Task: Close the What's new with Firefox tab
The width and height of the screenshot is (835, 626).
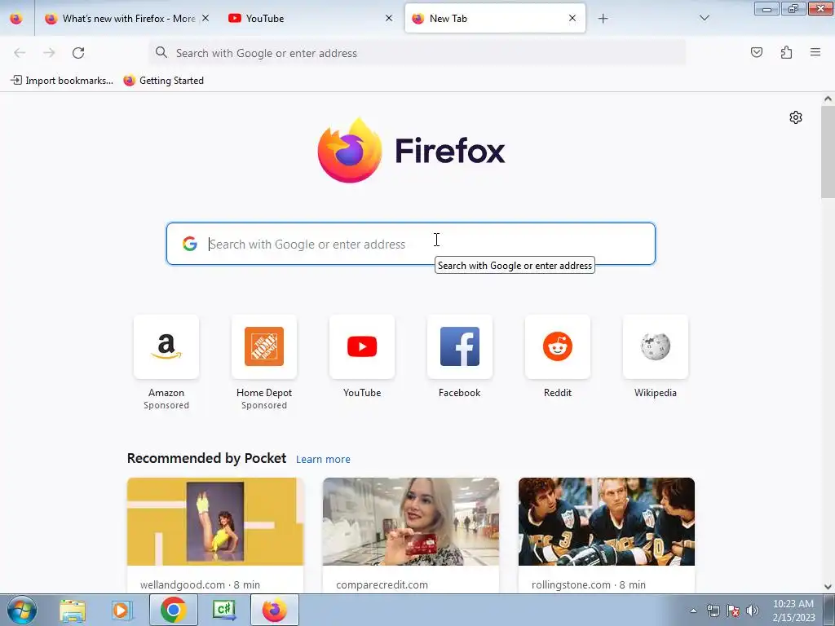Action: [205, 18]
